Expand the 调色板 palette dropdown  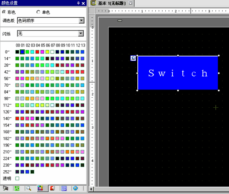(x=82, y=21)
